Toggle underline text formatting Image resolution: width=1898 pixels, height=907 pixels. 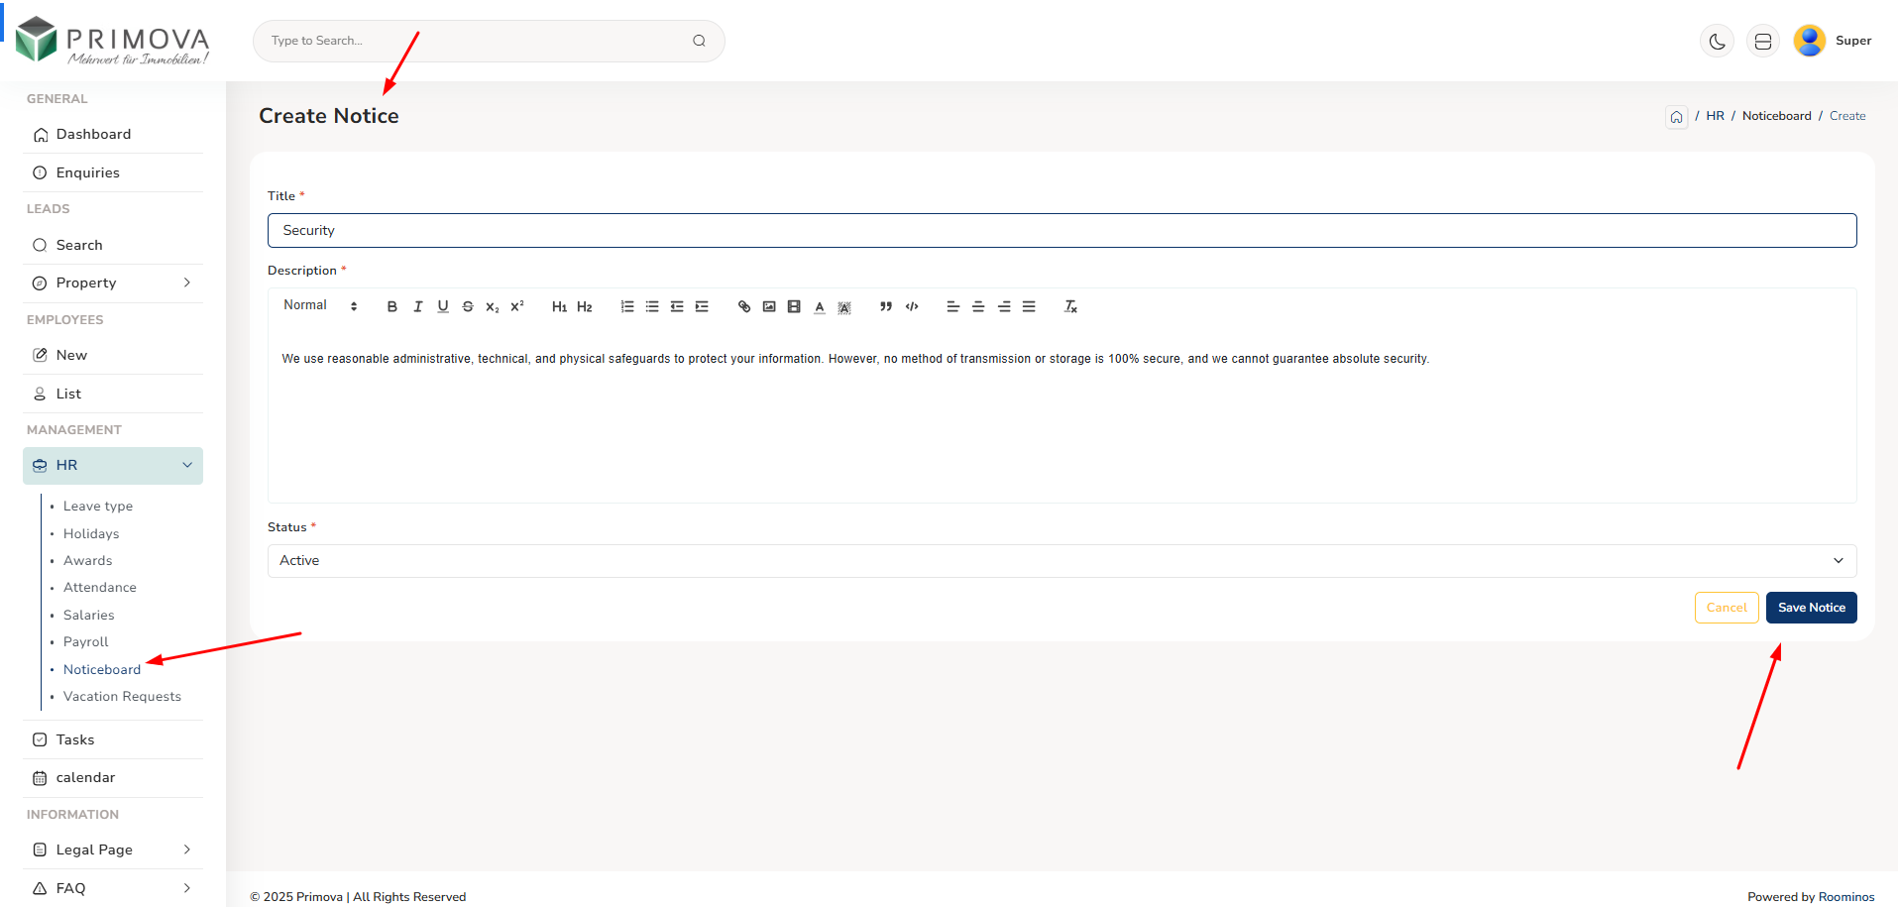tap(443, 307)
